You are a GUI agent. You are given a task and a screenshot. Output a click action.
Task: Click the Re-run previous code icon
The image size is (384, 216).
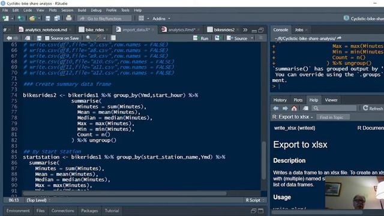(217, 38)
